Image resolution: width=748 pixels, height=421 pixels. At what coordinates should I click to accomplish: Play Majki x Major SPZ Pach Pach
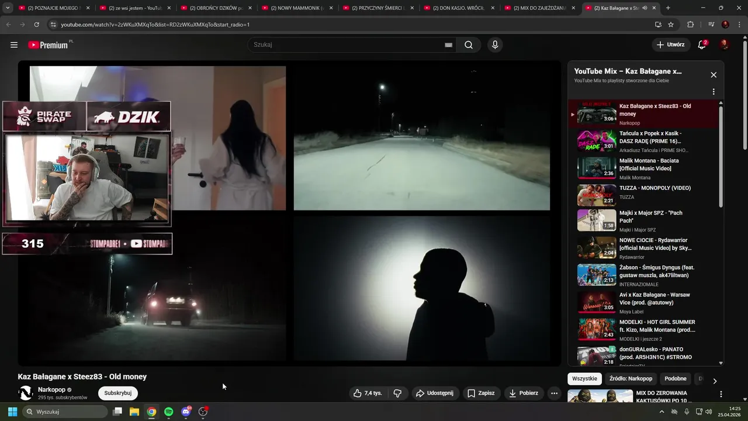click(642, 221)
